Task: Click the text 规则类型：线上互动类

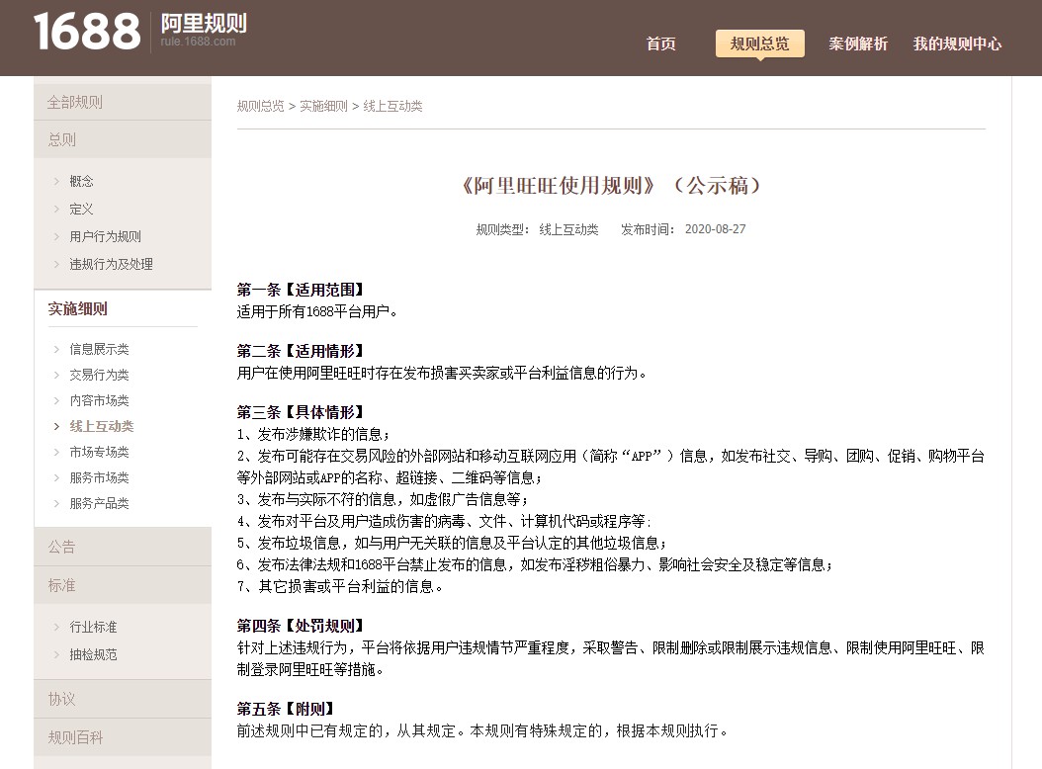Action: tap(537, 229)
